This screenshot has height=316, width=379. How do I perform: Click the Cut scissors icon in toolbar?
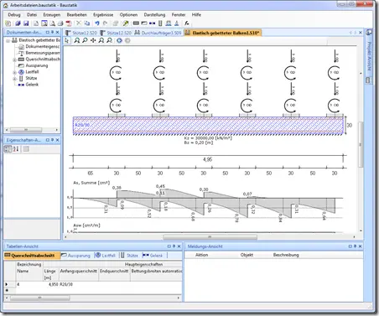79,23
